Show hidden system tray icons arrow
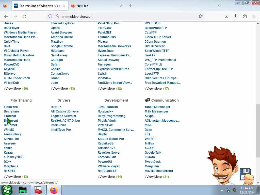Viewport: 260px width, 195px height. coord(222,190)
